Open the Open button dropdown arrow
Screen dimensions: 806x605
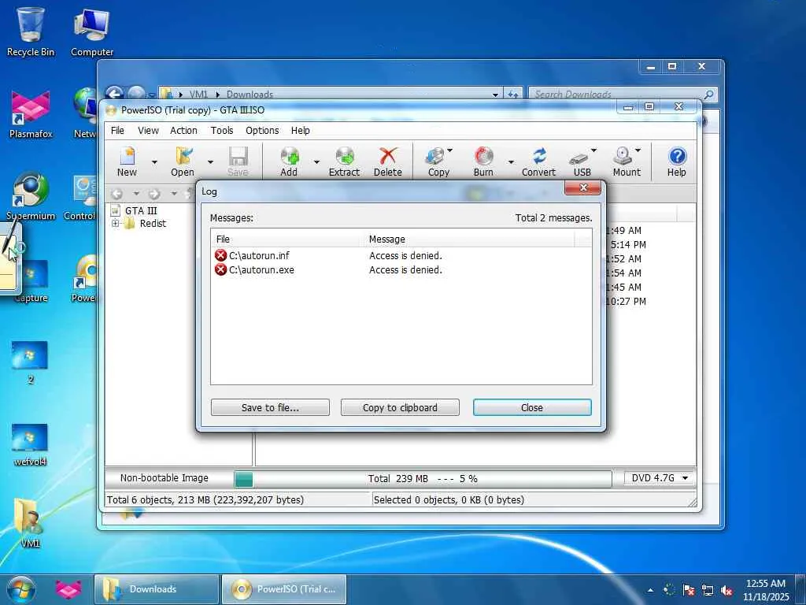[210, 162]
